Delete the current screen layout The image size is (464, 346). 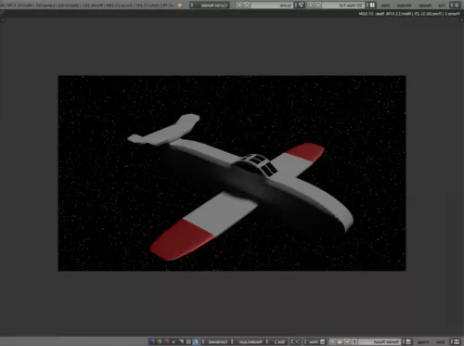coord(311,6)
